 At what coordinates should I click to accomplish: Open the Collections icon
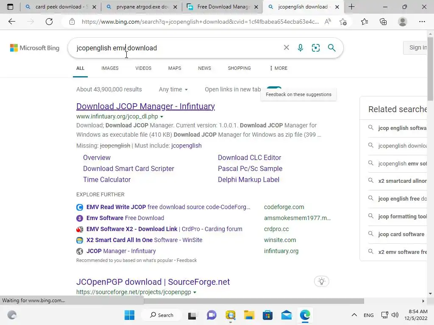click(383, 22)
